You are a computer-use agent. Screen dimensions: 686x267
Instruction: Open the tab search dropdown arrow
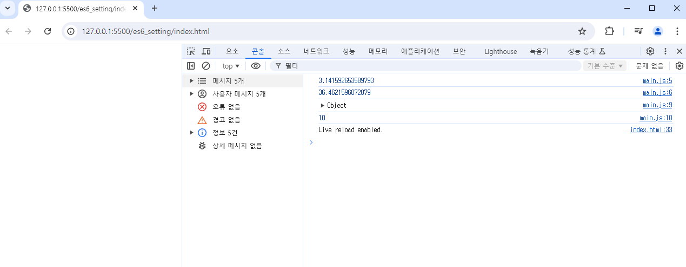click(8, 8)
